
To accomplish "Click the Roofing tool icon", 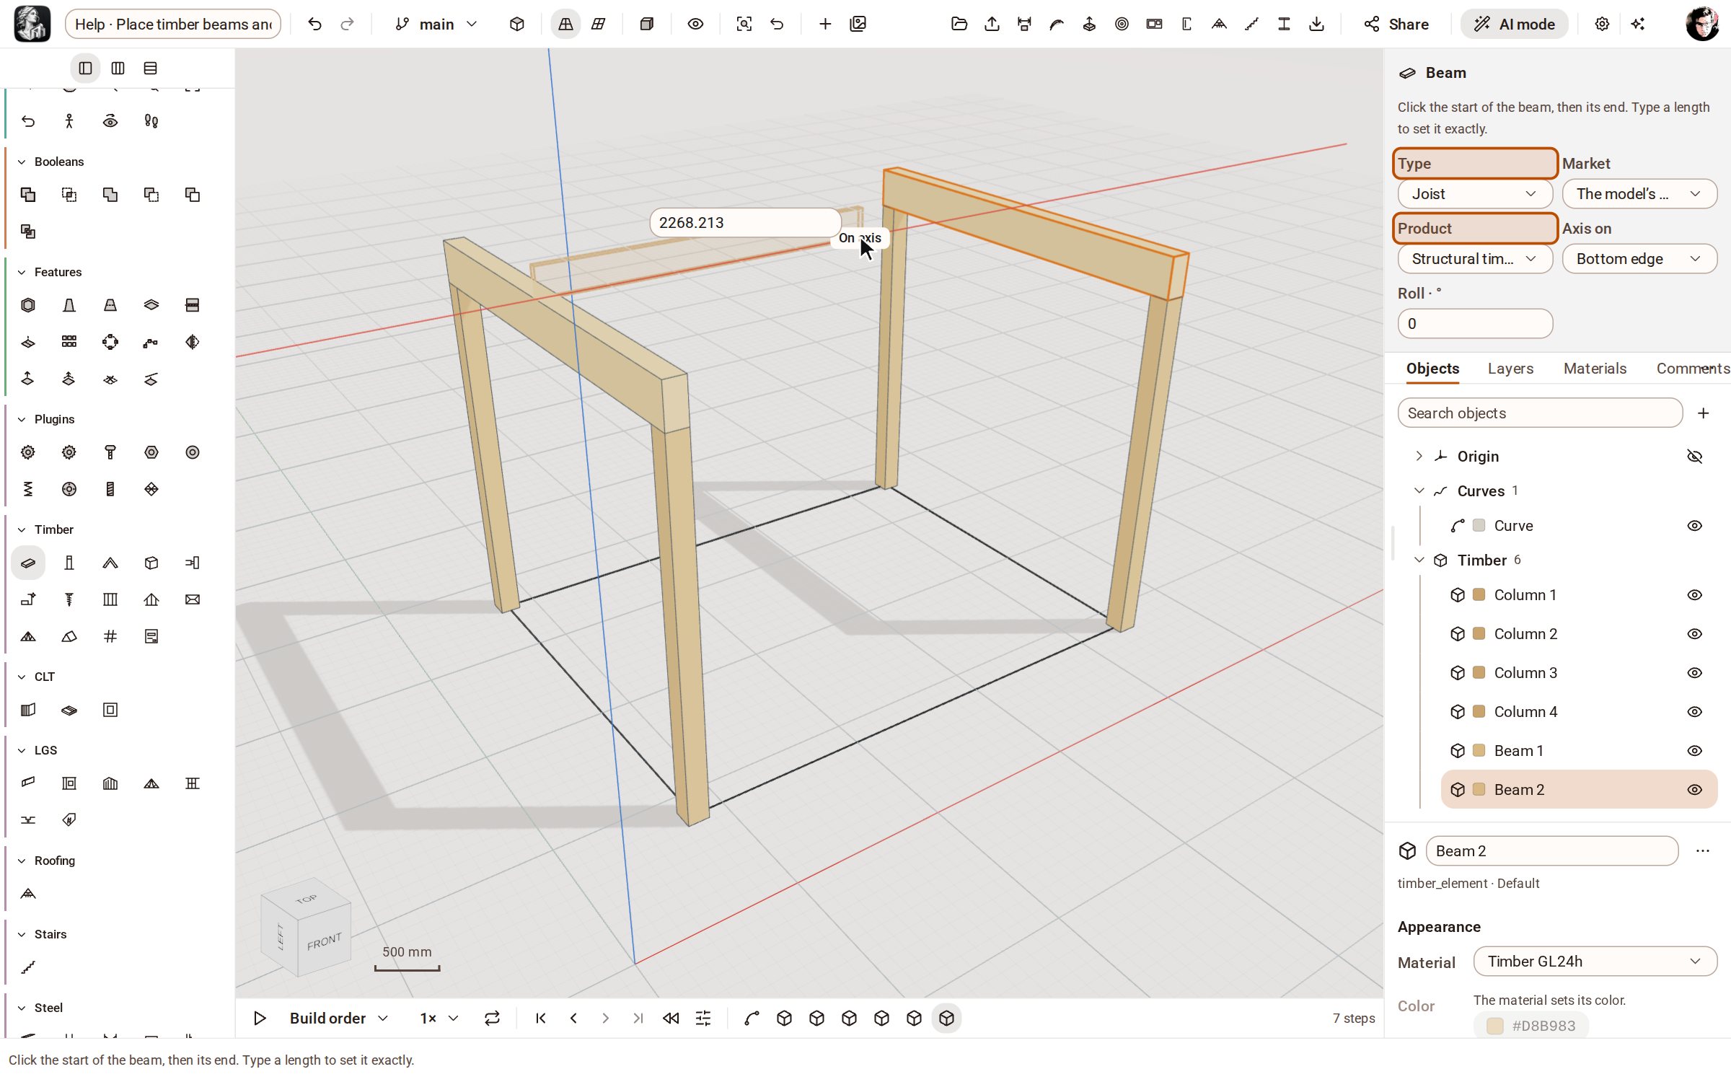I will [x=28, y=894].
